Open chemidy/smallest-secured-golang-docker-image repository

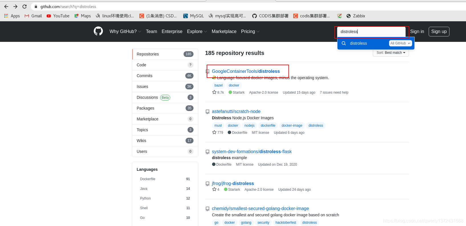click(260, 208)
